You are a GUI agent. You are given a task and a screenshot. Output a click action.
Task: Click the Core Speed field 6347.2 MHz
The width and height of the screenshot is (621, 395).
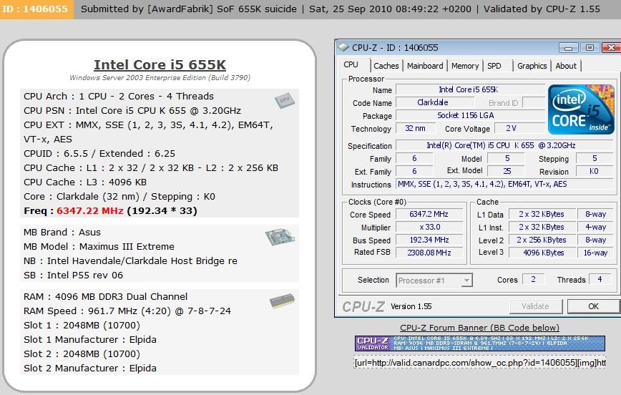pyautogui.click(x=429, y=215)
